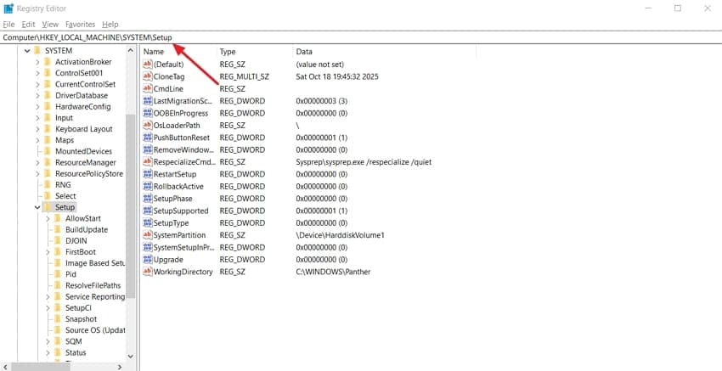
Task: Click the string icon of (Default) value
Action: [147, 65]
